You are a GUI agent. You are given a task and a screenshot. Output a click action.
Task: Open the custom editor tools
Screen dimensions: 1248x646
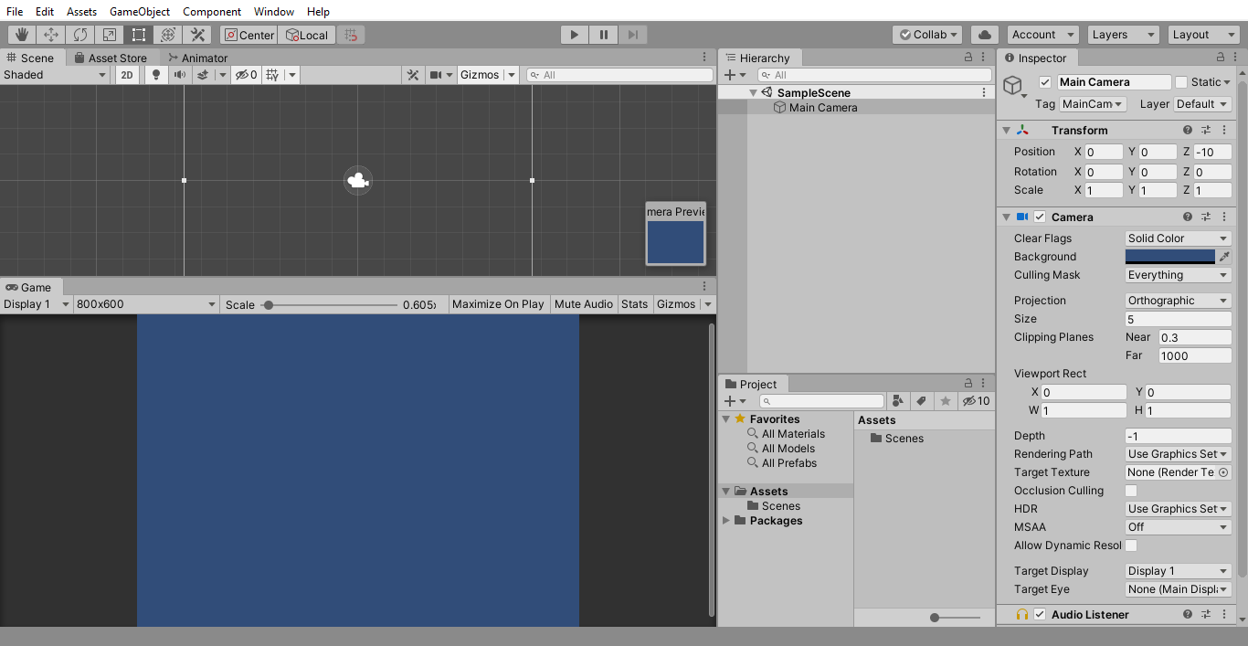(x=197, y=35)
